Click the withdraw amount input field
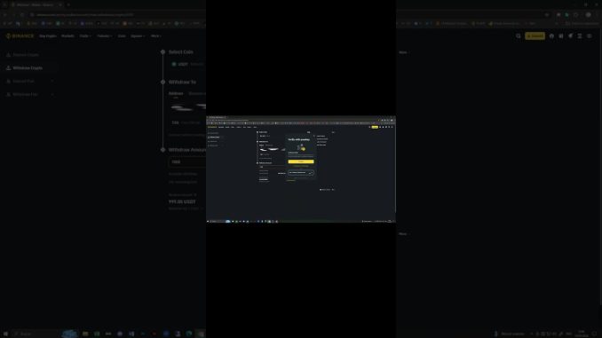 click(x=187, y=161)
